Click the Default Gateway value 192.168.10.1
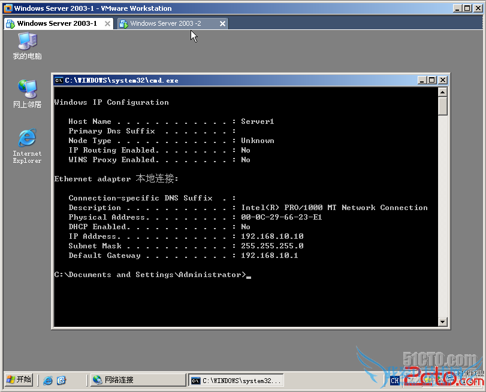This screenshot has width=486, height=392. point(269,256)
